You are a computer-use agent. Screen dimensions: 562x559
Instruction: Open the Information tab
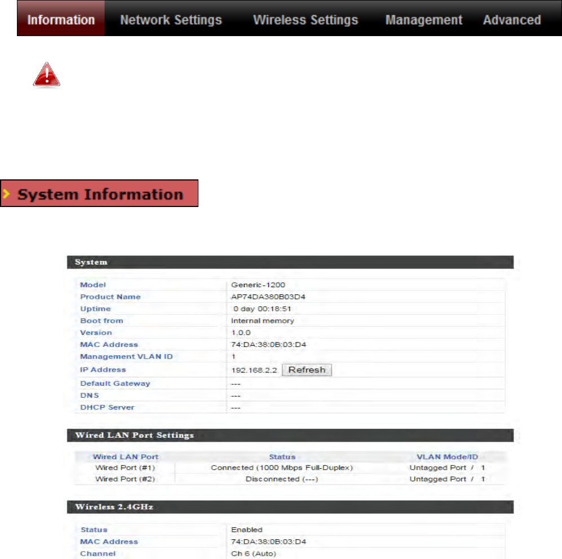coord(61,19)
